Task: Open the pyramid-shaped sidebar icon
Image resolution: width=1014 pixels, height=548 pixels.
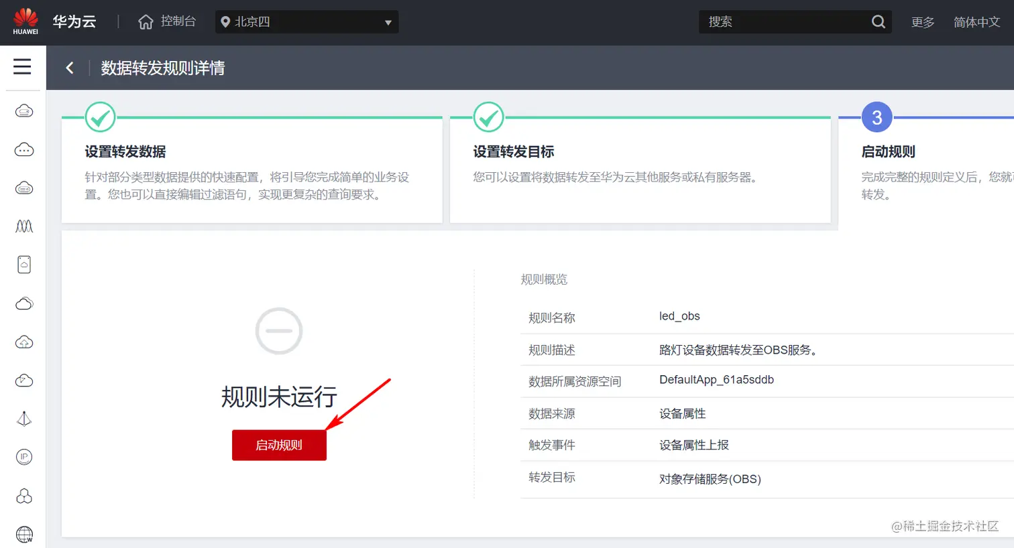Action: (24, 419)
